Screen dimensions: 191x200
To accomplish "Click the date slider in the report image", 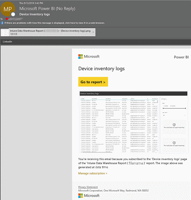I will pyautogui.click(x=174, y=108).
